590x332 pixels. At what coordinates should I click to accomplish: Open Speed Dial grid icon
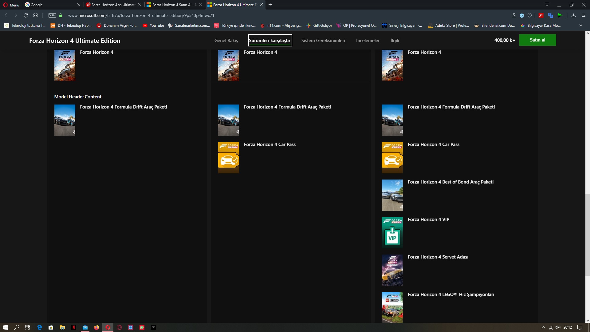point(36,15)
